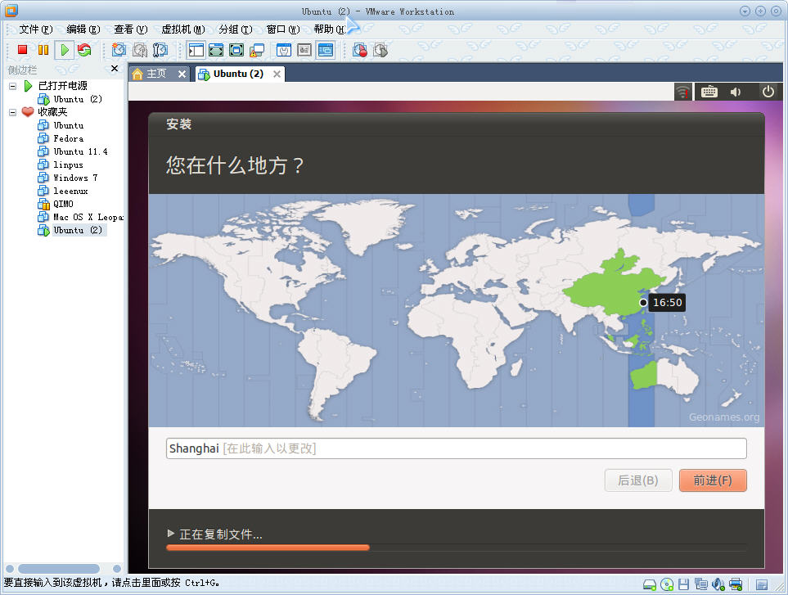Click the wireless network indicator icon
The height and width of the screenshot is (595, 788).
coord(683,92)
